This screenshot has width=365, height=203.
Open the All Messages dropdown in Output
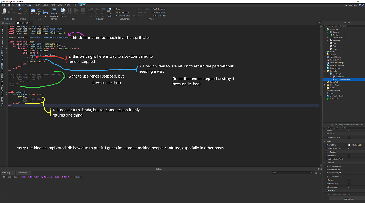pyautogui.click(x=8, y=173)
